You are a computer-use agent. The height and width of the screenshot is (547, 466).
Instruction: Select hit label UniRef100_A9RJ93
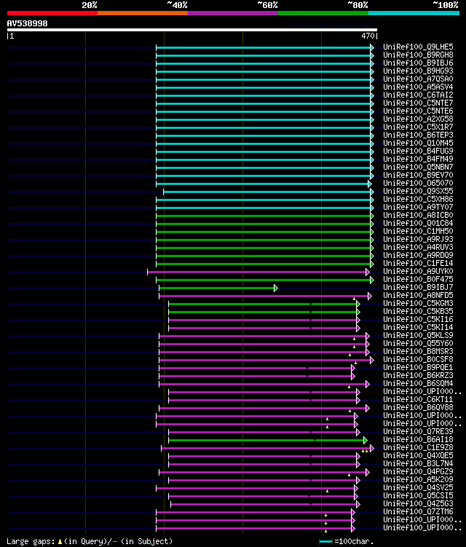point(418,240)
